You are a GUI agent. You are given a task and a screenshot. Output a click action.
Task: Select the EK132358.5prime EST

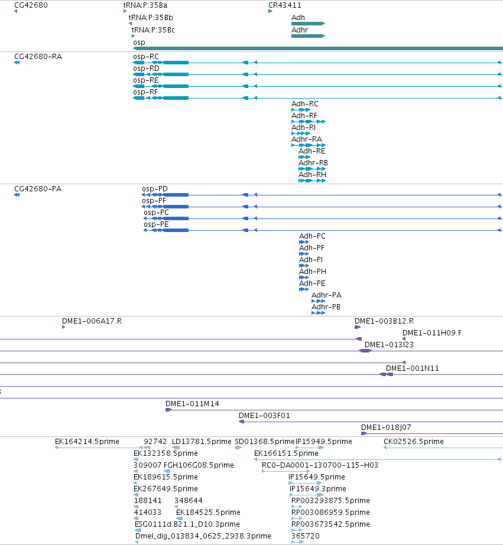click(136, 459)
